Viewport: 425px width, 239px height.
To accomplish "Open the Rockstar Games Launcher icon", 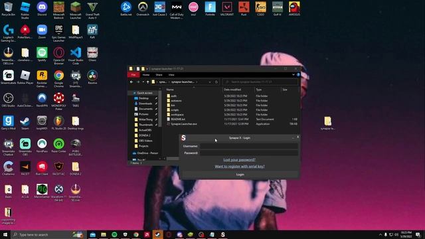I will (42, 78).
